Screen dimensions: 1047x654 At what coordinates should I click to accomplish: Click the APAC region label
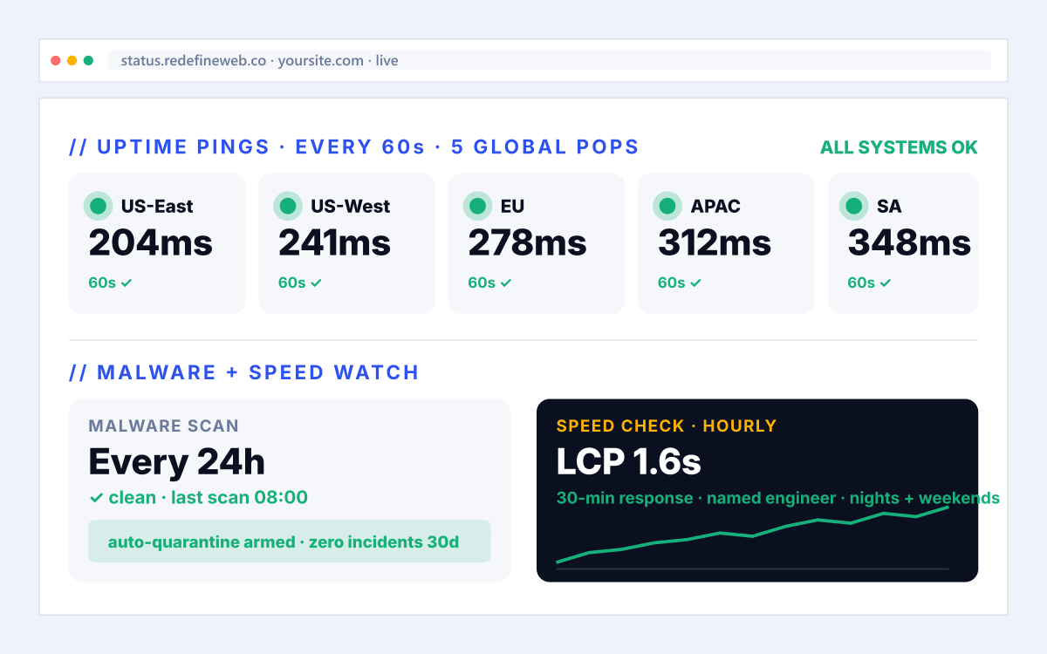coord(715,207)
